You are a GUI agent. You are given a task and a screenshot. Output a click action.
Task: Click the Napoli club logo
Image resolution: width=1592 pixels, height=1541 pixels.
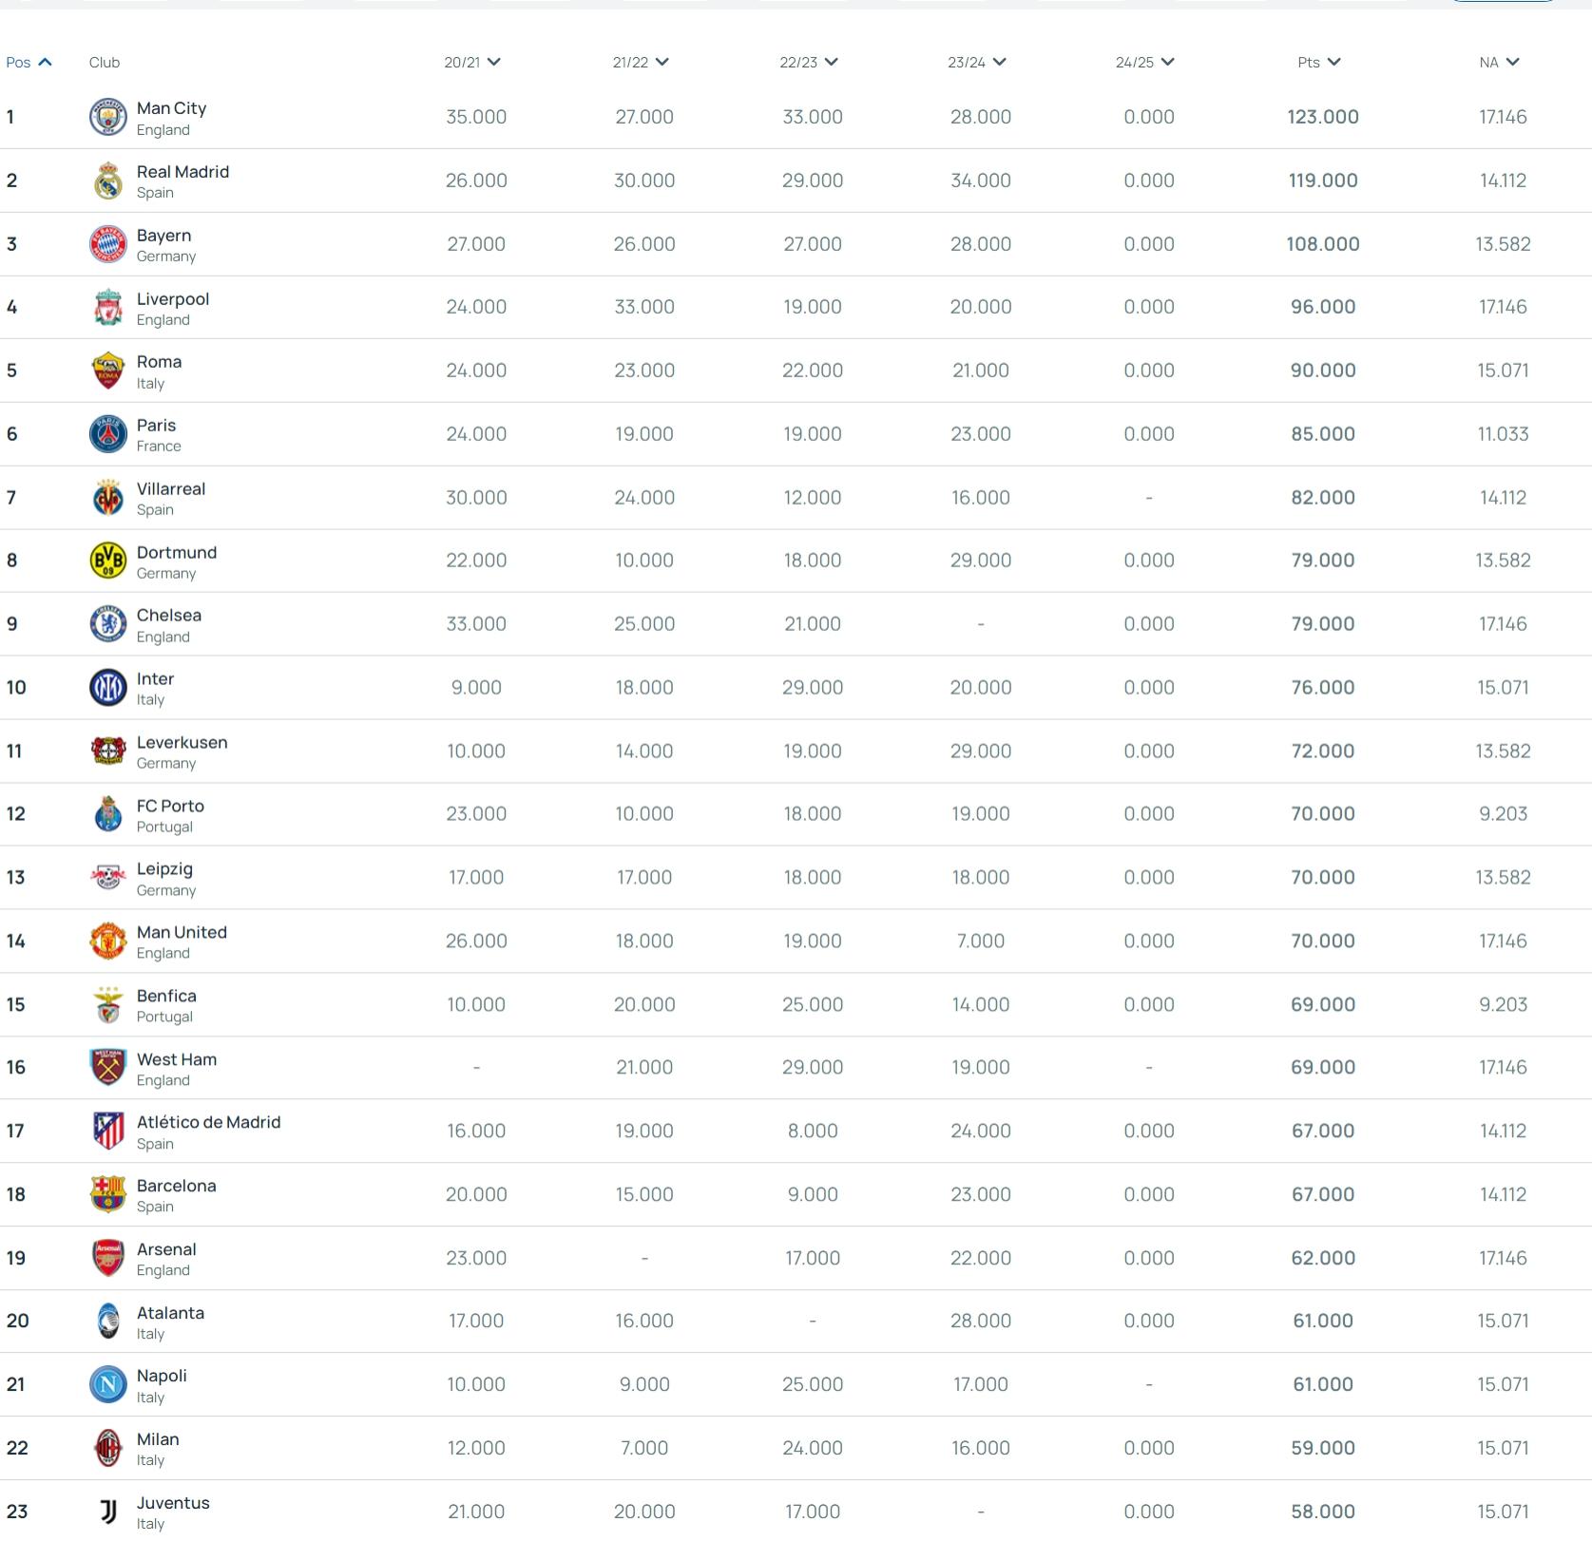point(107,1384)
